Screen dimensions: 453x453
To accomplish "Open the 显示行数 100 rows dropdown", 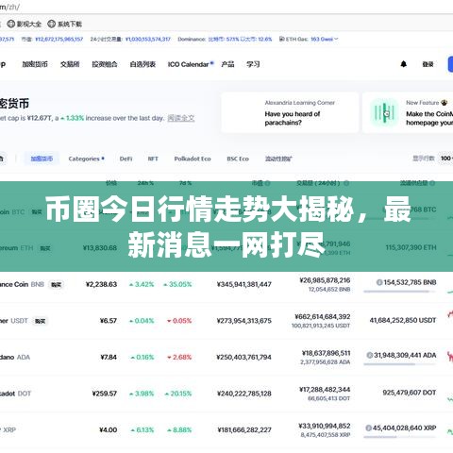I will coord(446,159).
